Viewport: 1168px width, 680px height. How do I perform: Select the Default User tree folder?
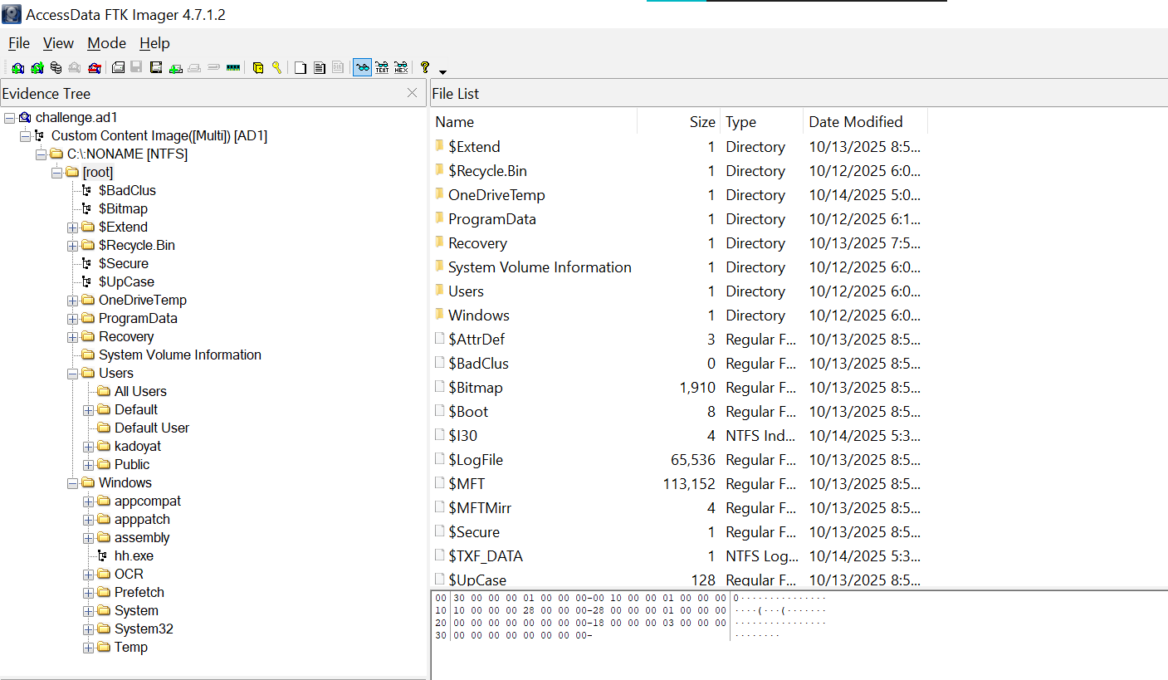pyautogui.click(x=152, y=428)
